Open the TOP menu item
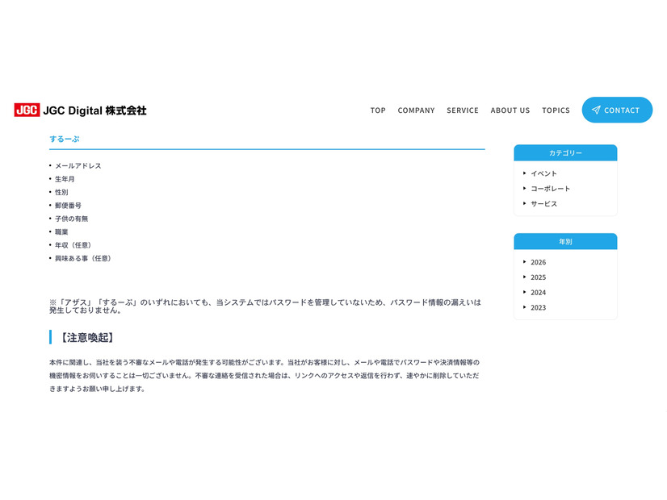Screen dimensions: 667x500 pos(378,110)
